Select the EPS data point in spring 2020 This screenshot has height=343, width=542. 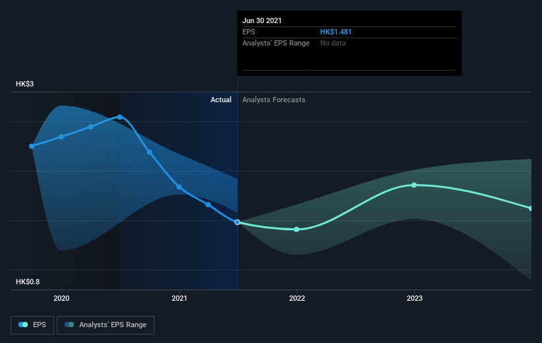coord(90,127)
